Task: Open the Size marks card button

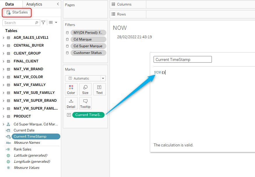Action: [85, 89]
